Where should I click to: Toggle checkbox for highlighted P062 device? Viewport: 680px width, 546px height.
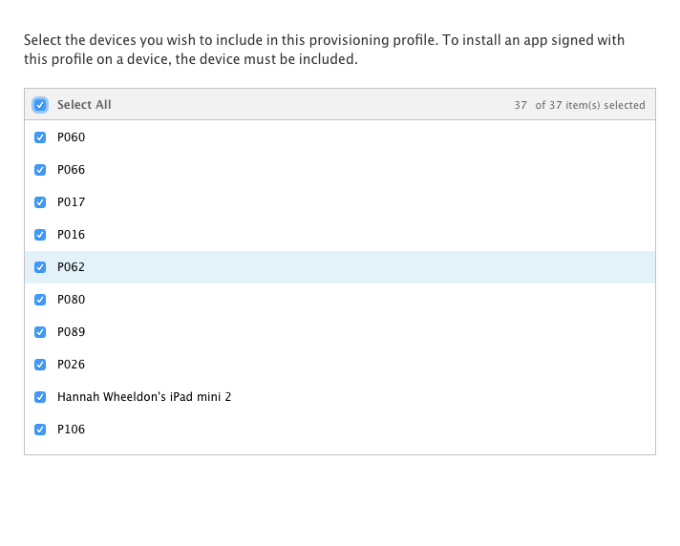click(40, 267)
